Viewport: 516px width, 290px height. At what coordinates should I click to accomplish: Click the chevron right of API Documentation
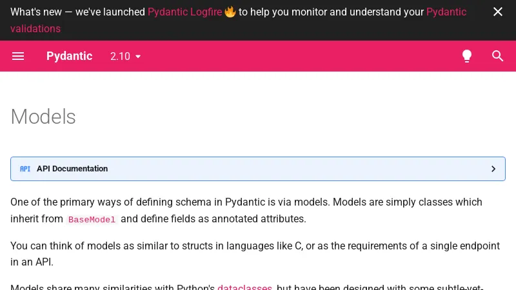(493, 169)
